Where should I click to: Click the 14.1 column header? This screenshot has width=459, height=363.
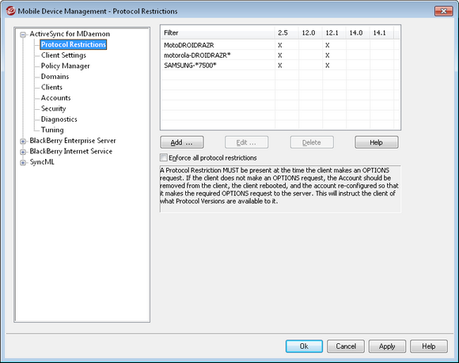pyautogui.click(x=381, y=32)
